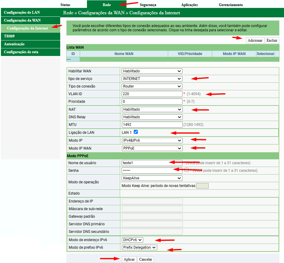The width and height of the screenshot is (284, 263).
Task: Expand the Modo IP WAN dropdown
Action: pyautogui.click(x=152, y=148)
